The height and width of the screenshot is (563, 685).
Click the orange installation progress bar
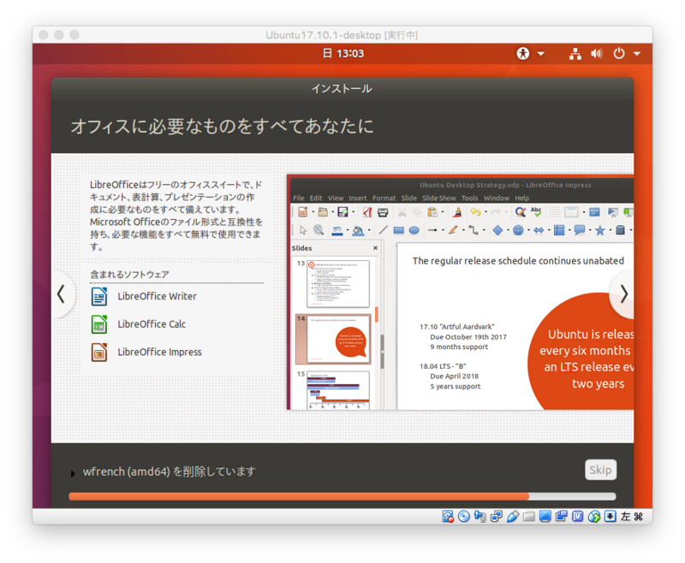pyautogui.click(x=342, y=496)
